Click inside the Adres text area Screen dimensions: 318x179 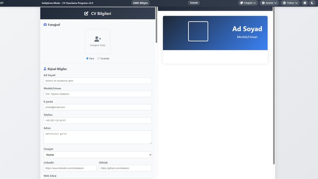pos(98,137)
